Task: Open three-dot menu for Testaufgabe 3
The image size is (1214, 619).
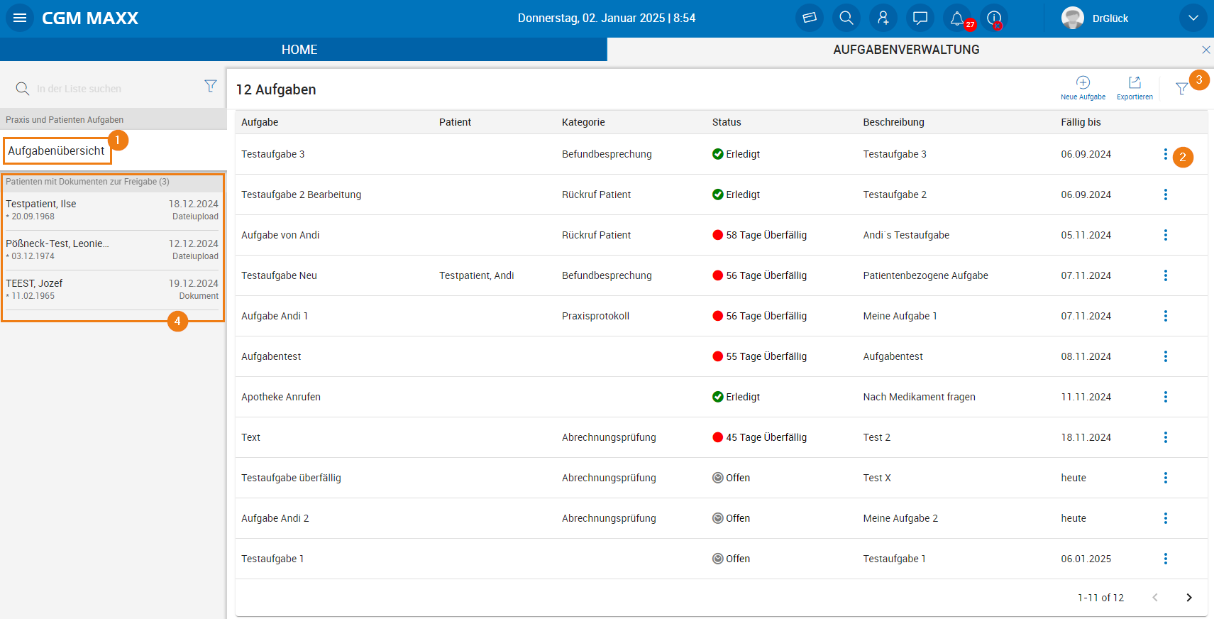Action: tap(1165, 154)
